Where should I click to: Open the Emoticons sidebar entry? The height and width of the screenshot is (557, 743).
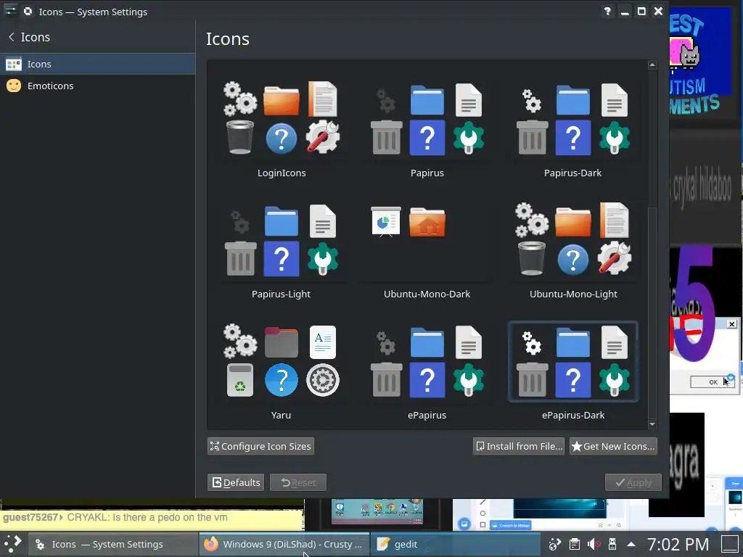click(98, 86)
